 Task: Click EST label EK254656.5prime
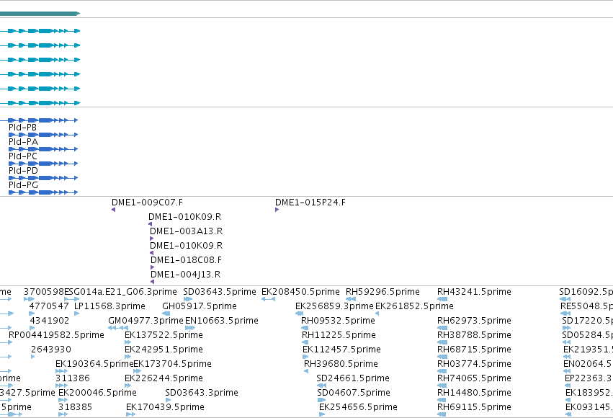click(x=359, y=407)
